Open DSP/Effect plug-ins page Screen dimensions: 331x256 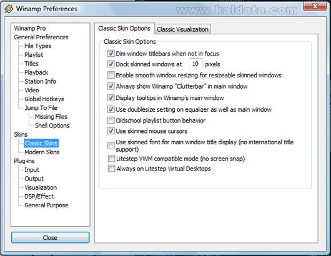click(39, 196)
